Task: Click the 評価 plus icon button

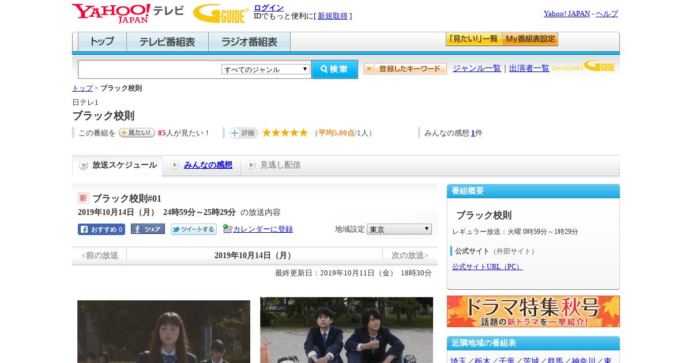Action: (243, 133)
